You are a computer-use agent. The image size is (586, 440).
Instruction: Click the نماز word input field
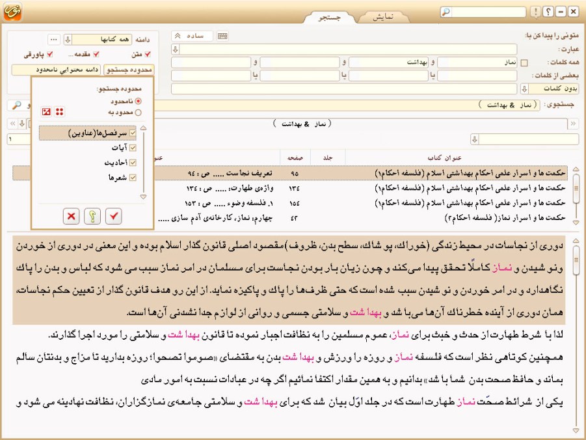coord(477,62)
